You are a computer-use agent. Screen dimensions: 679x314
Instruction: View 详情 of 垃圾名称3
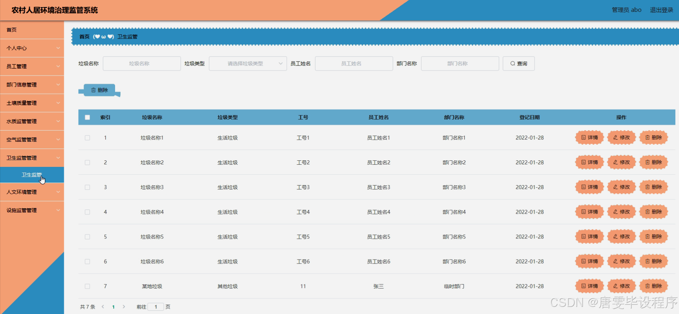[589, 187]
